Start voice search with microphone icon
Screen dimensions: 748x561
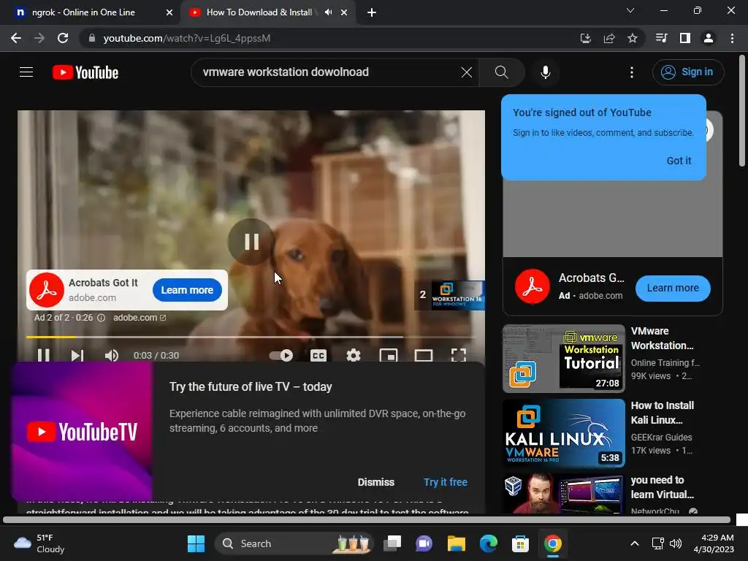(x=545, y=72)
